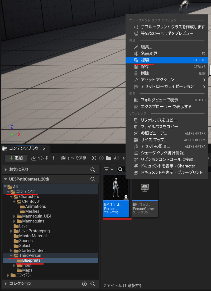The width and height of the screenshot is (211, 291).
Task: Click the back navigation arrow in the content browser
Action: tap(94, 158)
